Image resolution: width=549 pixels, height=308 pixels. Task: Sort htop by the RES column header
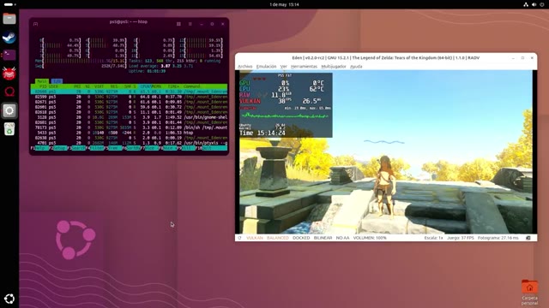pyautogui.click(x=114, y=86)
